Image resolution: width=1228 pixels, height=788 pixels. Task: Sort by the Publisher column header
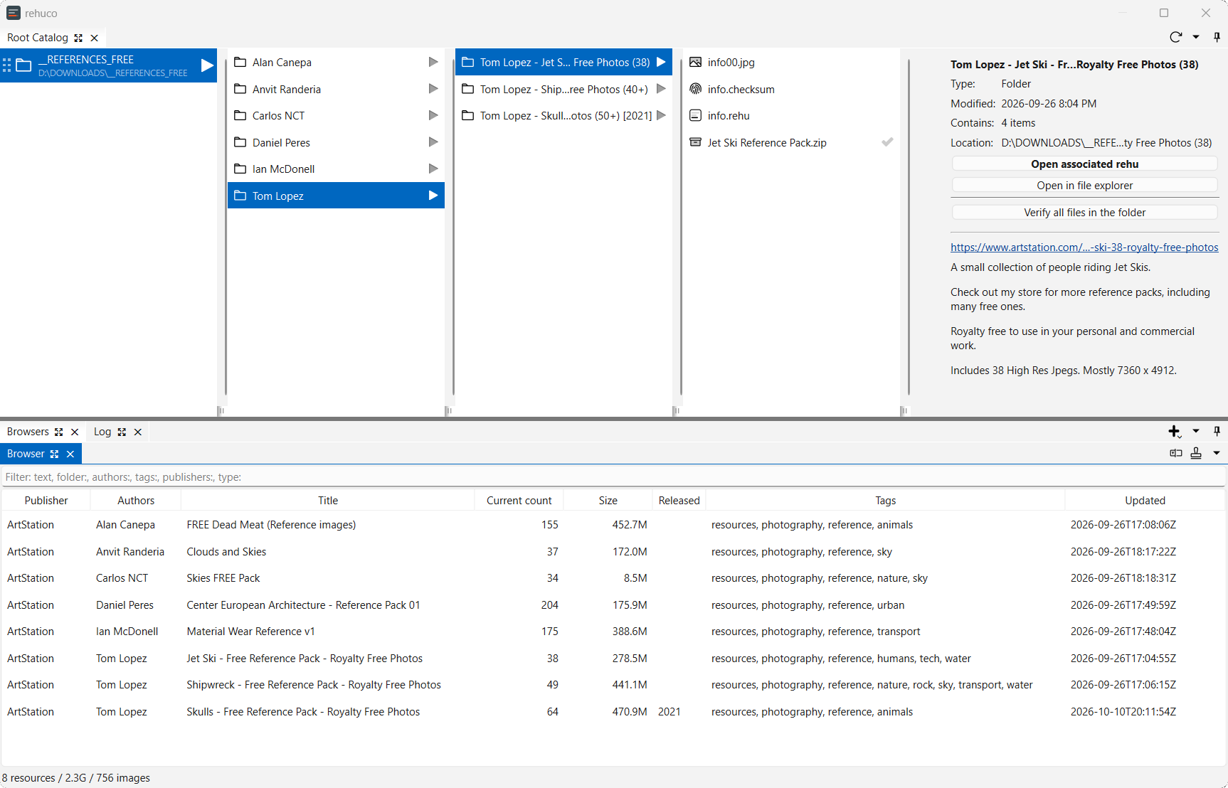click(46, 501)
